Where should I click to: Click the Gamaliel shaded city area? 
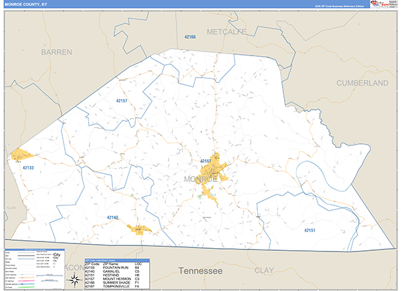pos(140,229)
